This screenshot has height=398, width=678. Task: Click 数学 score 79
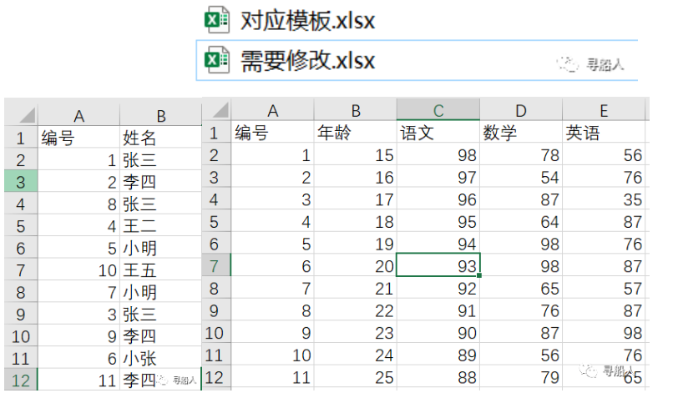(521, 377)
